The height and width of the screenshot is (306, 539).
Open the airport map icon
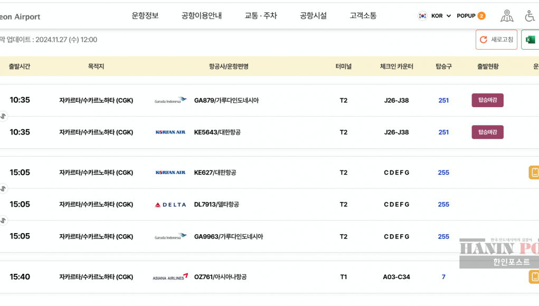tap(506, 16)
